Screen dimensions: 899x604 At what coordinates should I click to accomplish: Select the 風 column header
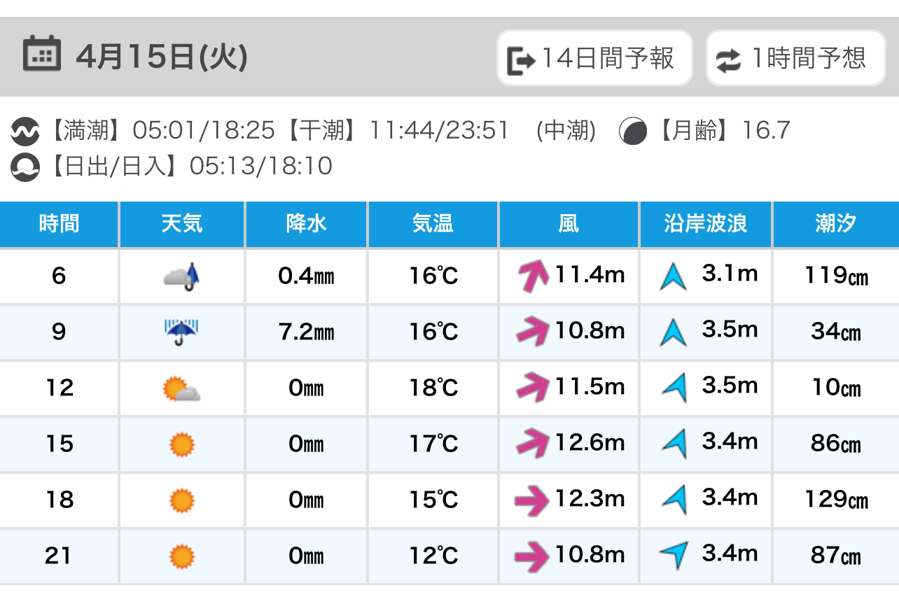[x=569, y=224]
